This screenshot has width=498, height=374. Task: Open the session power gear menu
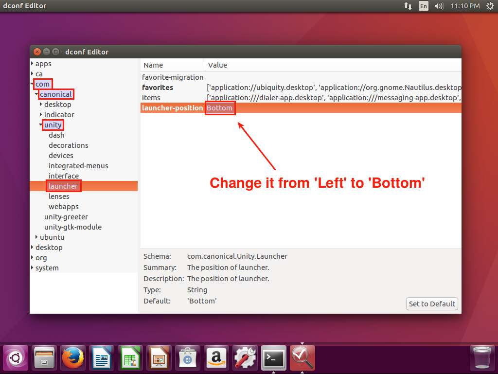click(x=490, y=6)
